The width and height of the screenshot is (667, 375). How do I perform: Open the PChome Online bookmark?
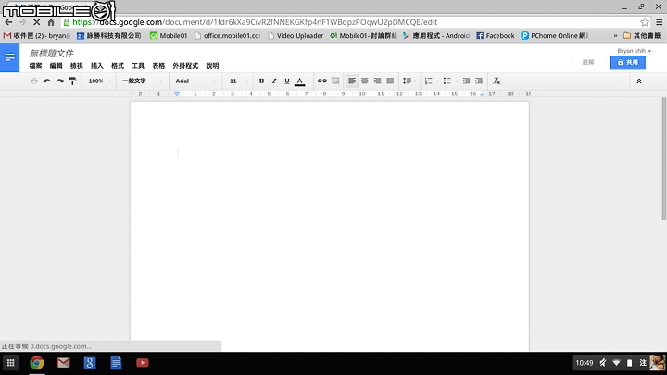click(x=554, y=36)
